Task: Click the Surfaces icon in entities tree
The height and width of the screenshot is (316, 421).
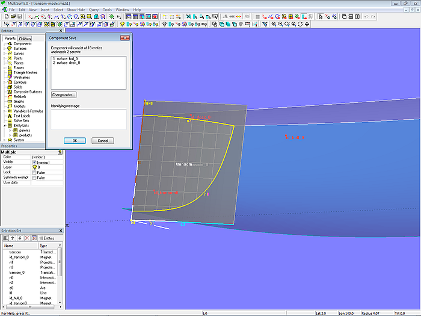Action: tap(10, 48)
